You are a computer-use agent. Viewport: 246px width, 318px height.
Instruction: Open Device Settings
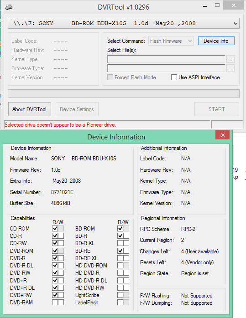coord(77,109)
